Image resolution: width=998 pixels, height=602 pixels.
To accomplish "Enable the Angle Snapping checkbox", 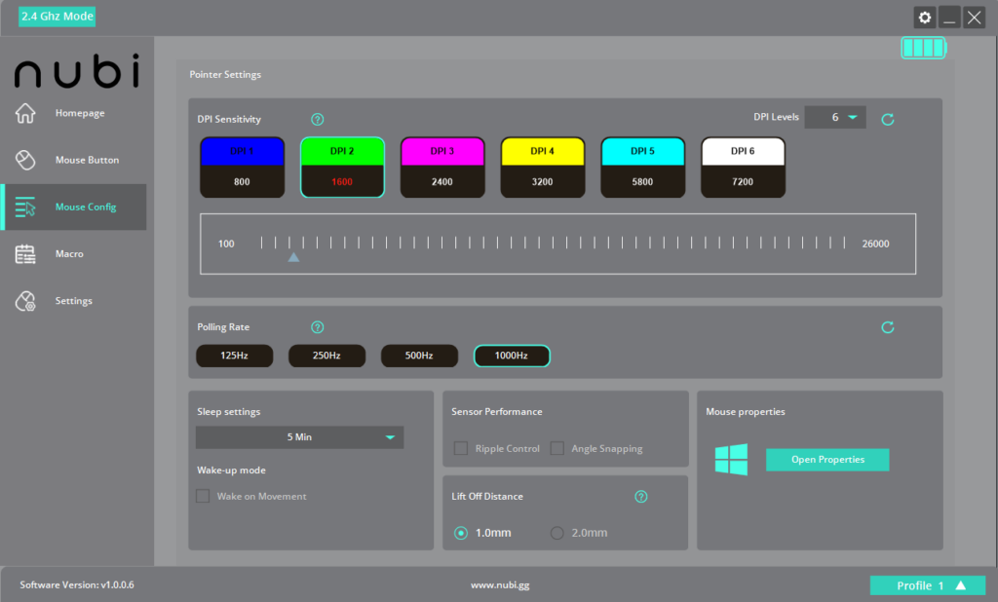I will pyautogui.click(x=557, y=449).
